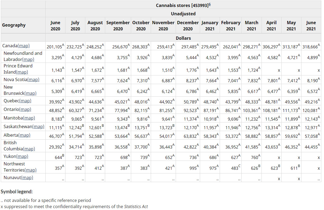
Task: Open the Yukon map link
Action: click(x=22, y=156)
